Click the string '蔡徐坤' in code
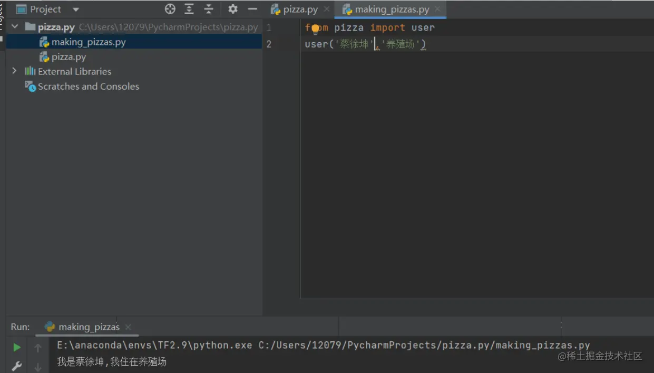The height and width of the screenshot is (373, 654). (x=354, y=44)
